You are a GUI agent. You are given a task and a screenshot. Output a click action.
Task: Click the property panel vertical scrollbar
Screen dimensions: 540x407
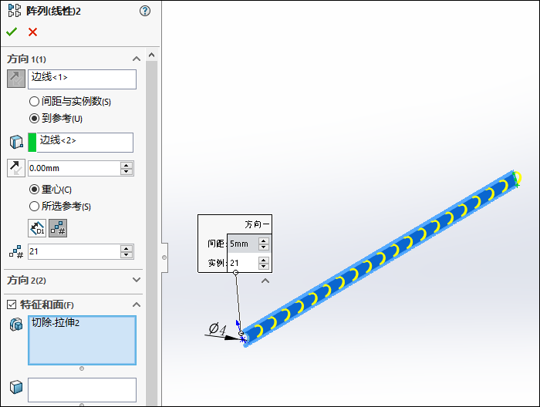(x=151, y=234)
